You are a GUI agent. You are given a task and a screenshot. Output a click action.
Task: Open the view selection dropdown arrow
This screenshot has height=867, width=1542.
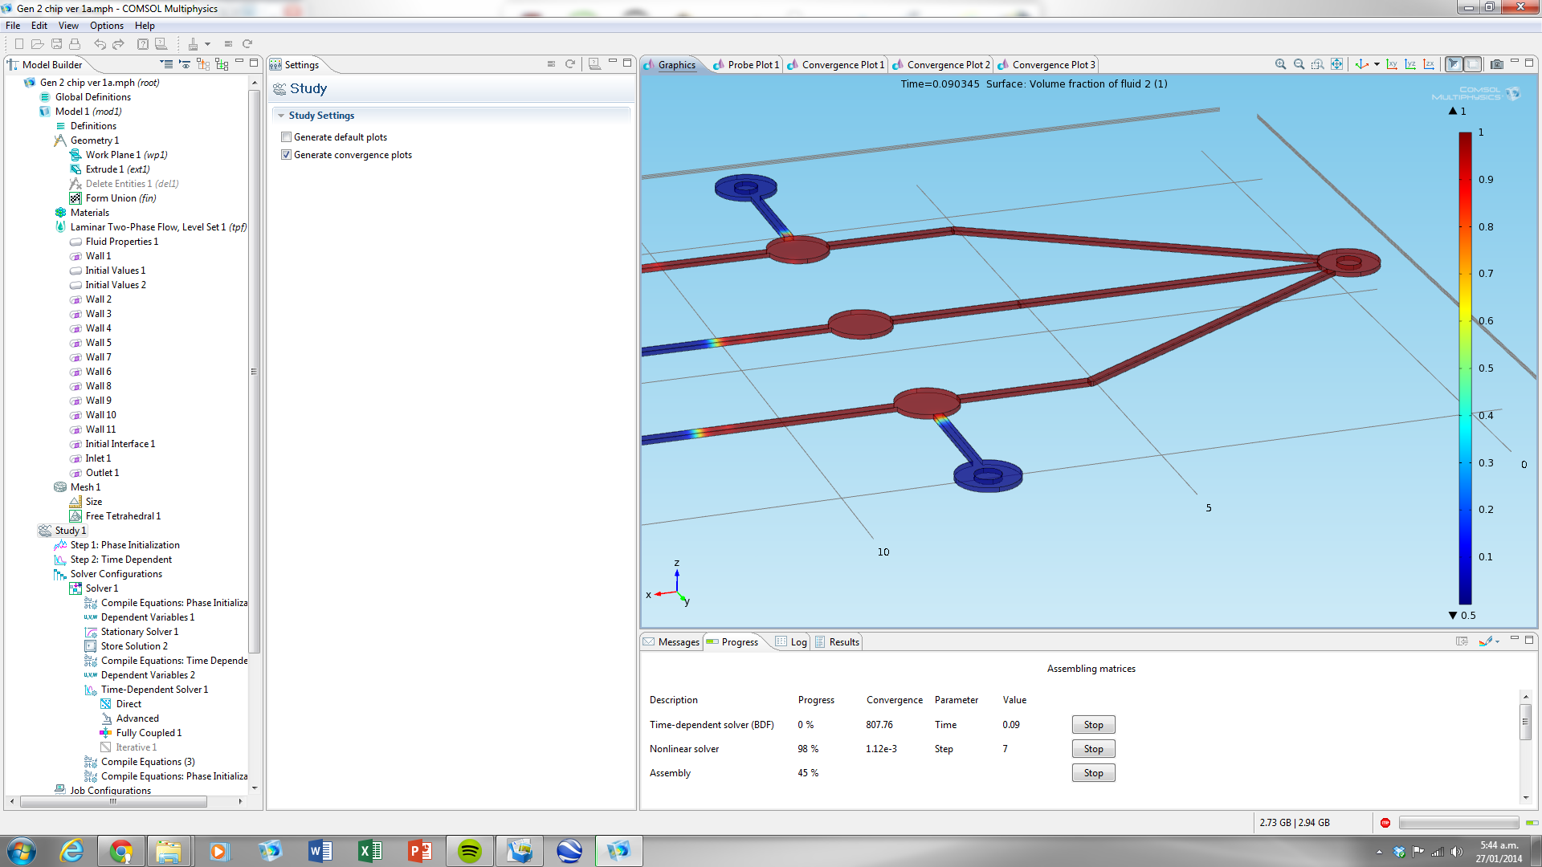click(x=1377, y=64)
